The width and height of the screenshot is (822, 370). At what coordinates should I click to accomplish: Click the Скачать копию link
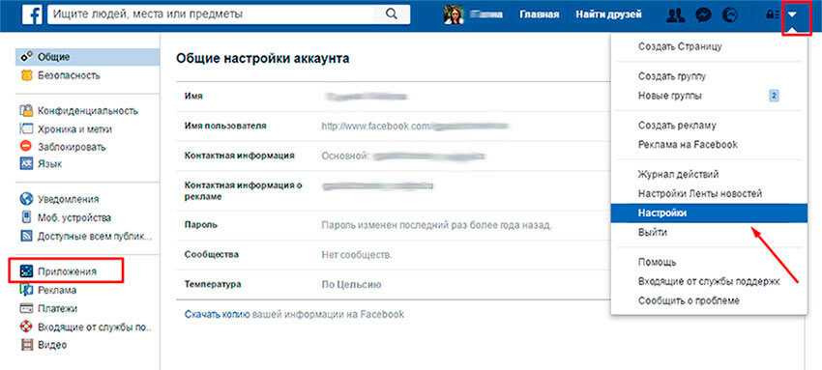click(217, 315)
